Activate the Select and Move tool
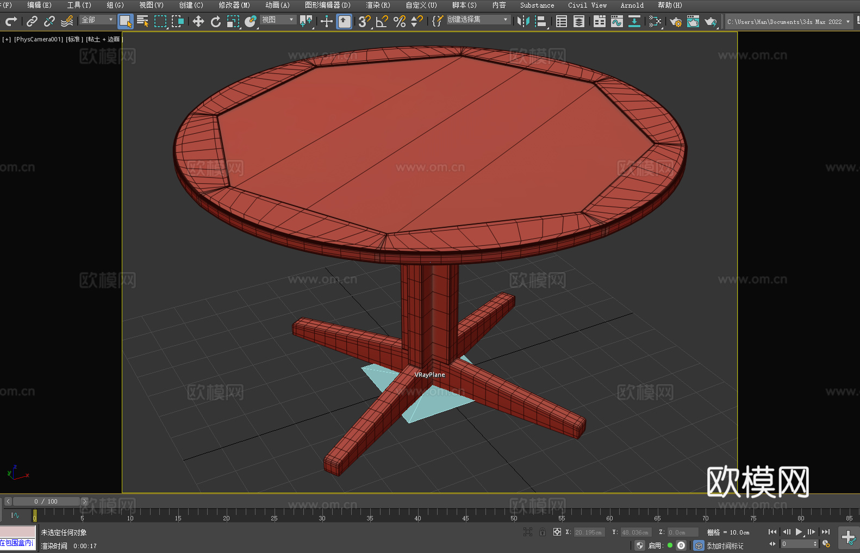This screenshot has width=860, height=553. (198, 22)
